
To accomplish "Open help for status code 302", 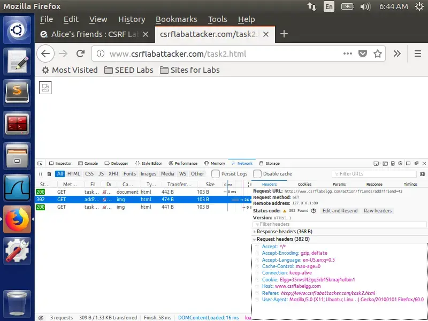I will pyautogui.click(x=314, y=211).
